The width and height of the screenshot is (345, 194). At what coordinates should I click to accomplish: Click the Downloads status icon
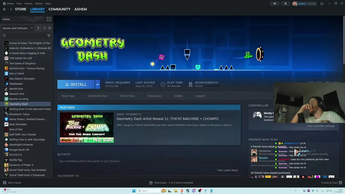[x=151, y=183]
